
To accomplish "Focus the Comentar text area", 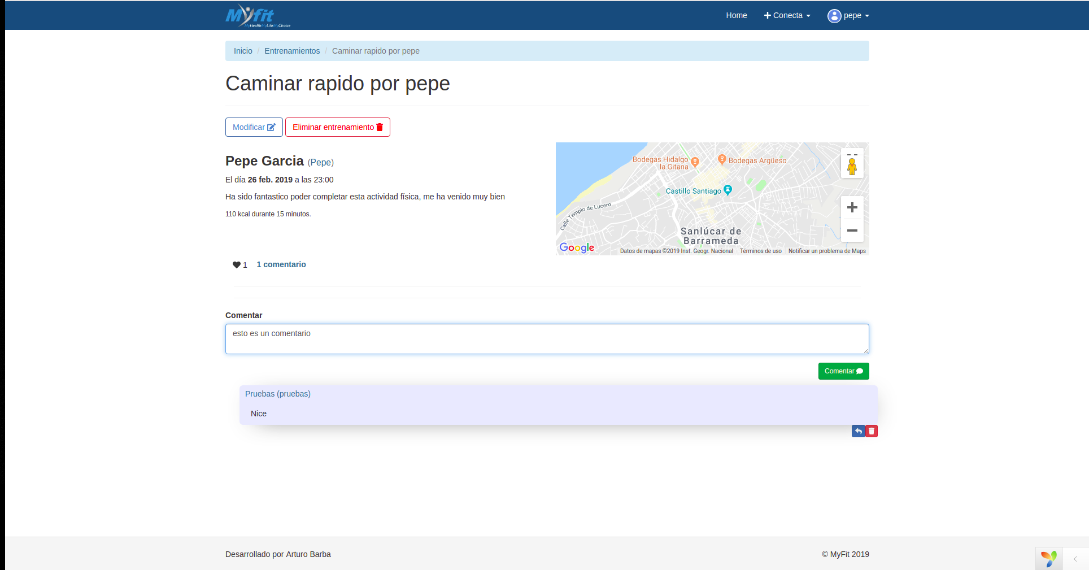I will tap(547, 339).
